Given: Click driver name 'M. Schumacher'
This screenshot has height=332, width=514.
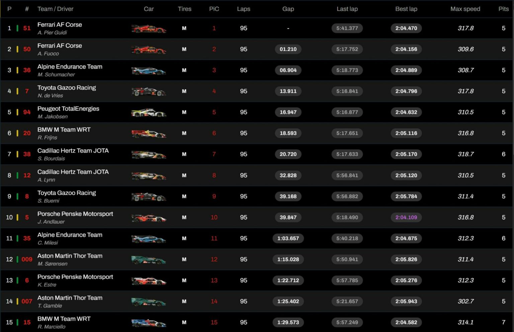Looking at the screenshot, I should pyautogui.click(x=56, y=75).
